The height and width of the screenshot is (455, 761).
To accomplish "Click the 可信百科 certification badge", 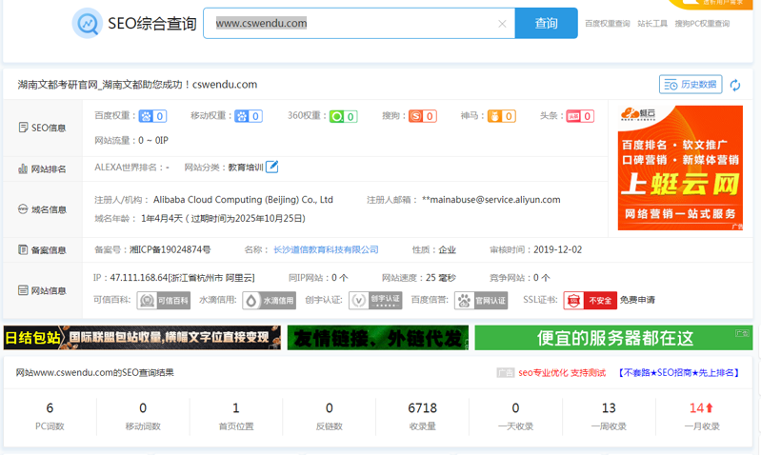I will coord(164,300).
